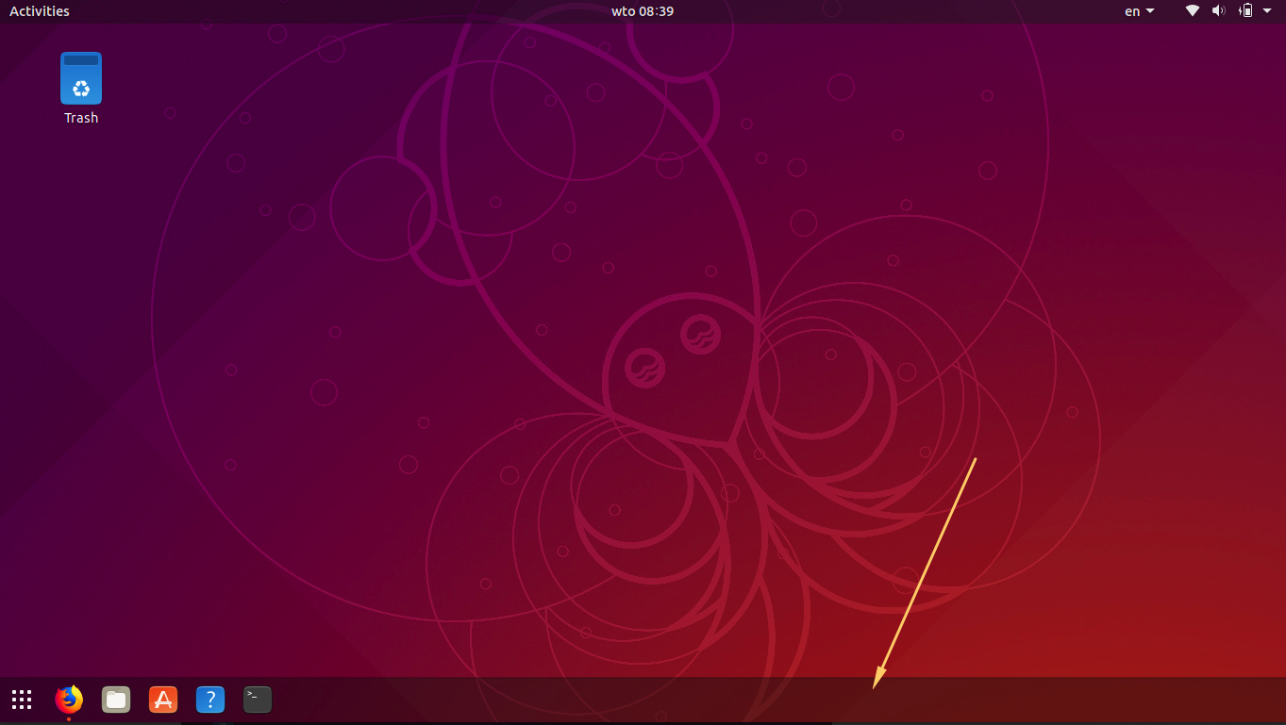Open Ubuntu Software from the dock
This screenshot has width=1286, height=725.
[x=163, y=700]
